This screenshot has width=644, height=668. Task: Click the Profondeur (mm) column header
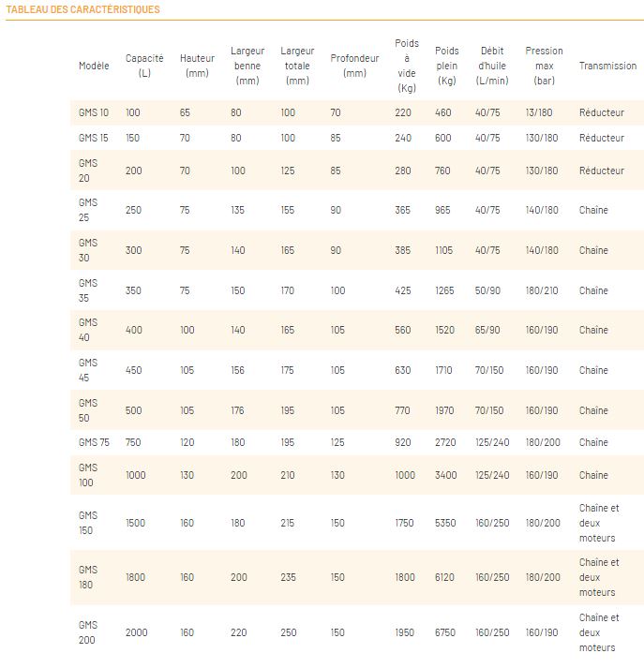click(x=354, y=66)
